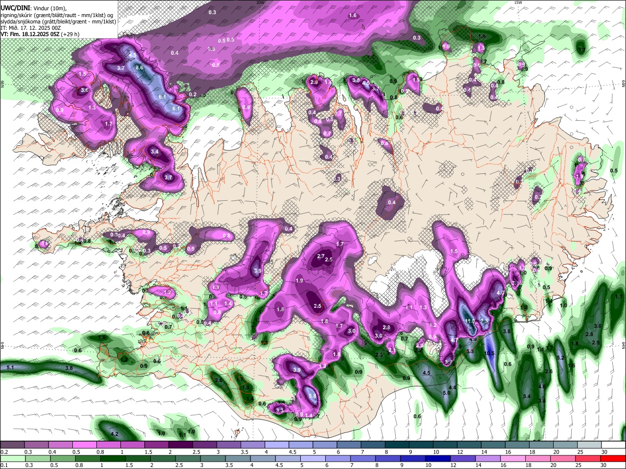
Task: Click the 15W longitude label
Action: pyautogui.click(x=518, y=2)
